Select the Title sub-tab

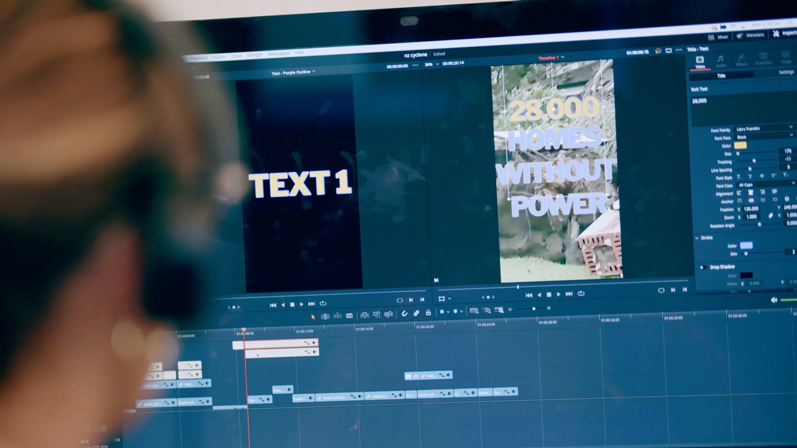pos(721,76)
